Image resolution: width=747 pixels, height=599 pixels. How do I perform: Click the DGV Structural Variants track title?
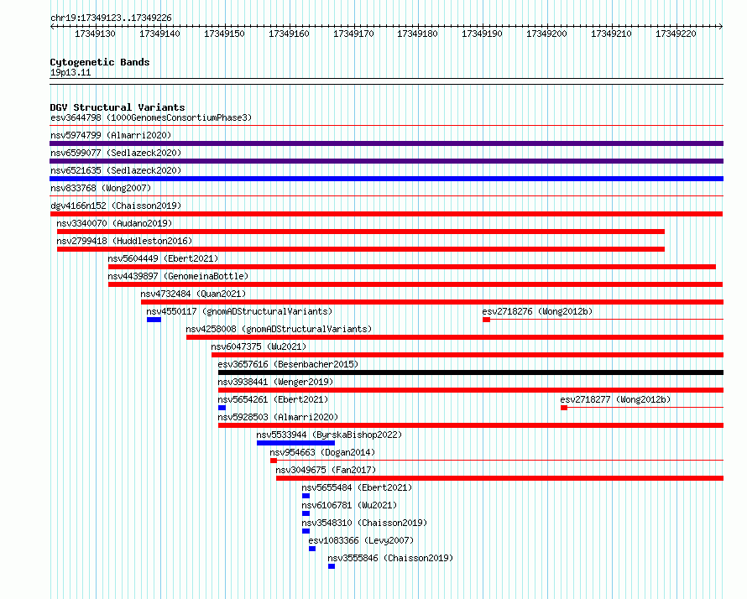[x=118, y=107]
